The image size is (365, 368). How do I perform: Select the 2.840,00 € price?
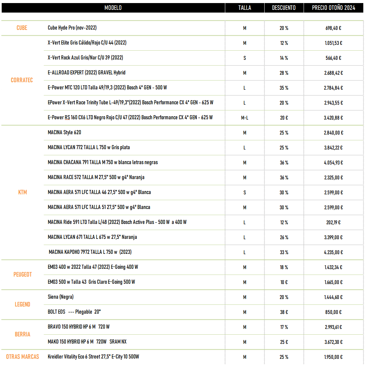coord(333,133)
